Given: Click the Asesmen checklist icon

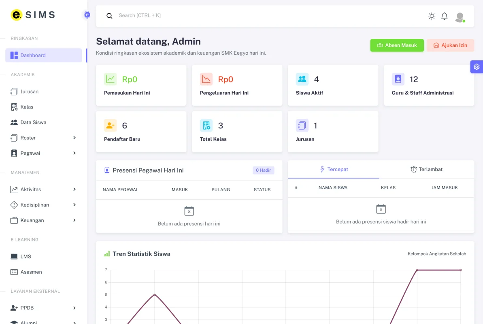Looking at the screenshot, I should pos(14,272).
